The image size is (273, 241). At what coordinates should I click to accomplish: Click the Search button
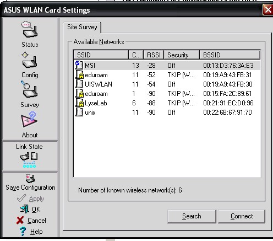pyautogui.click(x=192, y=216)
